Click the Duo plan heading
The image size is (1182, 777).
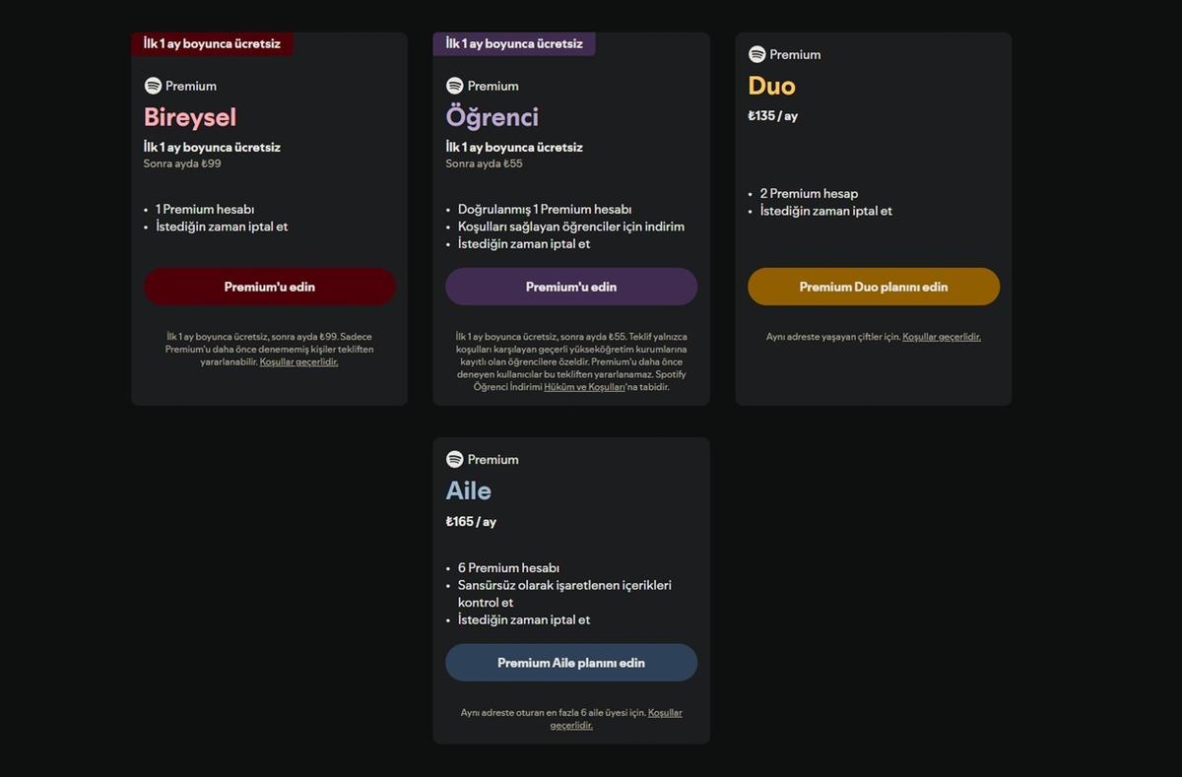click(x=771, y=86)
